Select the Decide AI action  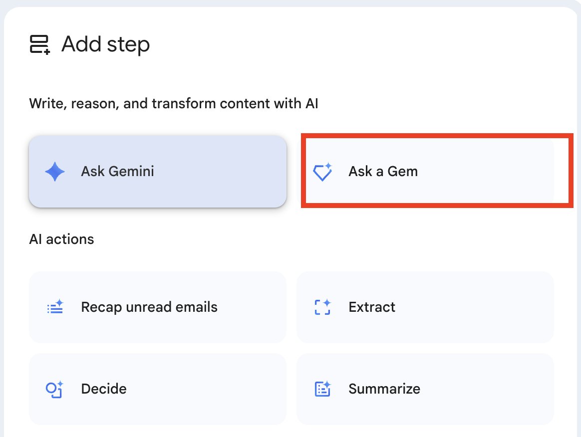(158, 389)
